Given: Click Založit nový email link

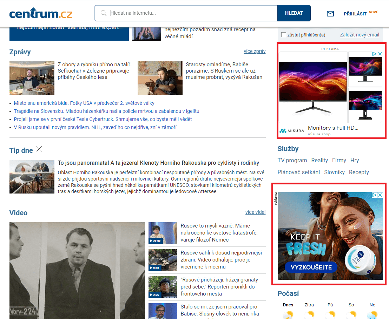Looking at the screenshot, I should tap(360, 35).
